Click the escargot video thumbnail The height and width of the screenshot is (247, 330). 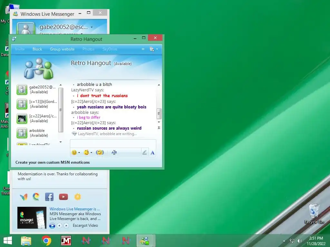32,218
